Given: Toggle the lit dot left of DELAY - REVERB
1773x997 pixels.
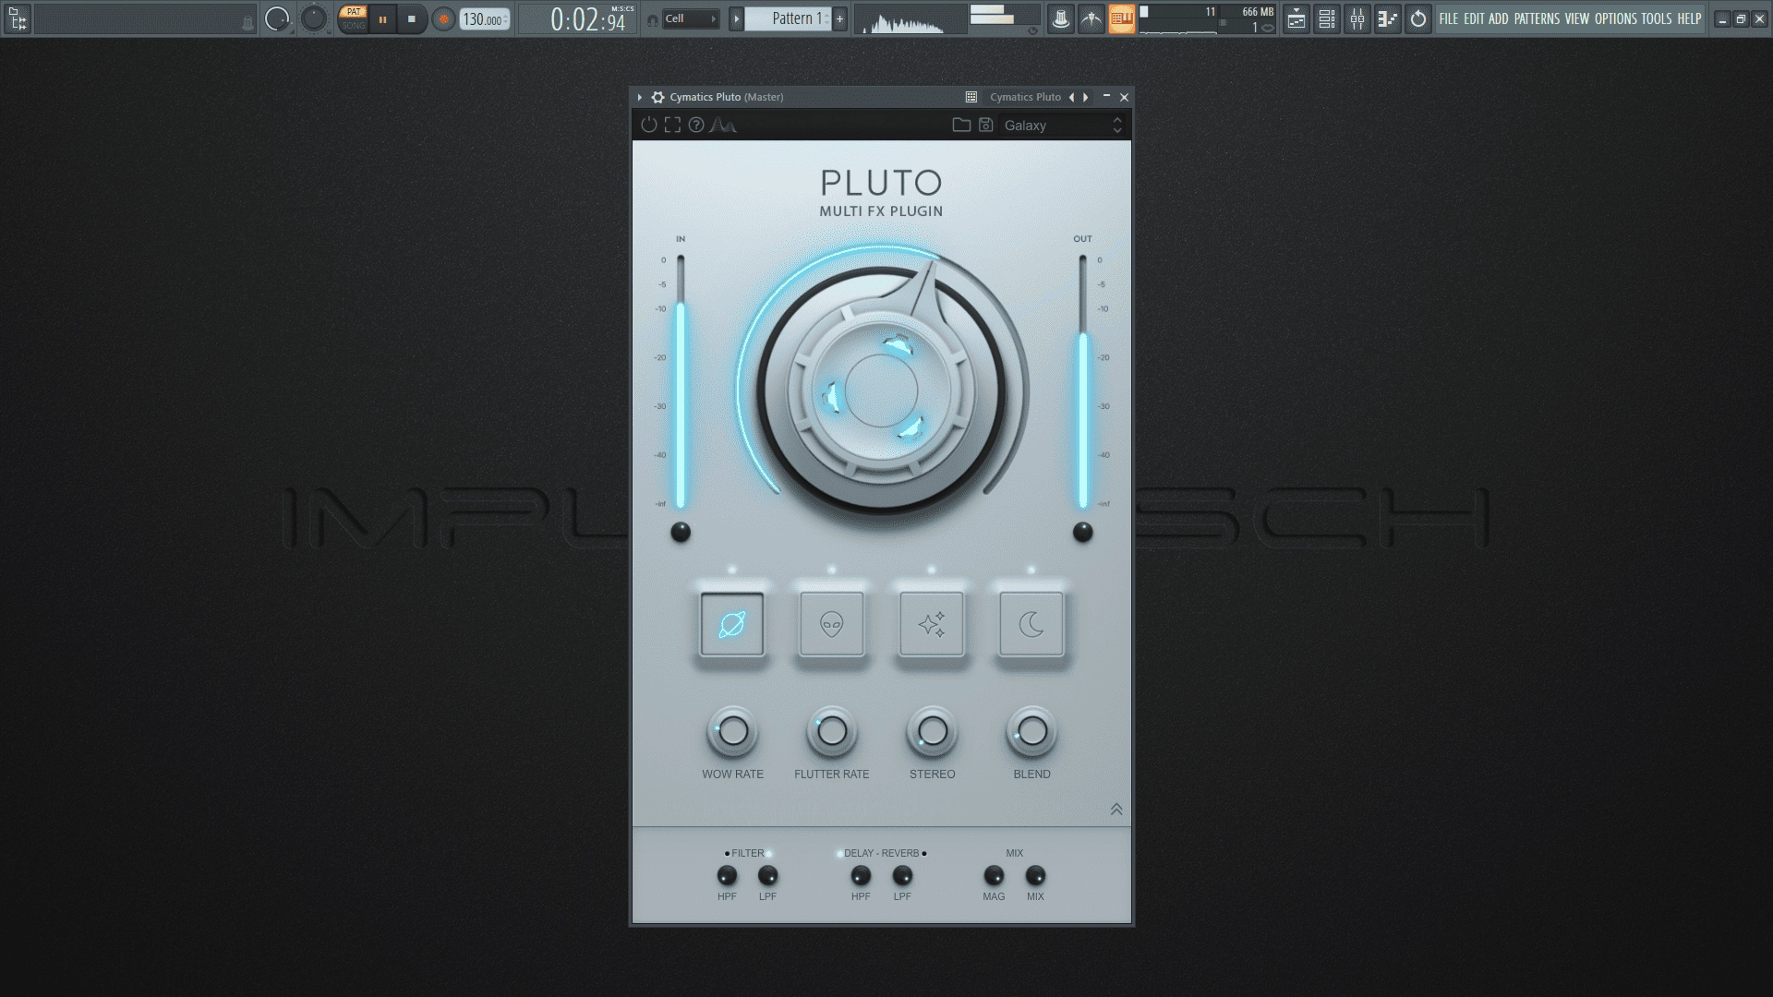Looking at the screenshot, I should point(839,854).
